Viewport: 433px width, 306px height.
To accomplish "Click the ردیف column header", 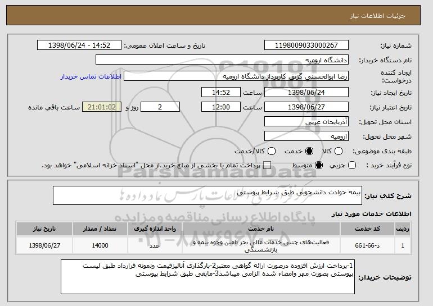I will [403, 229].
